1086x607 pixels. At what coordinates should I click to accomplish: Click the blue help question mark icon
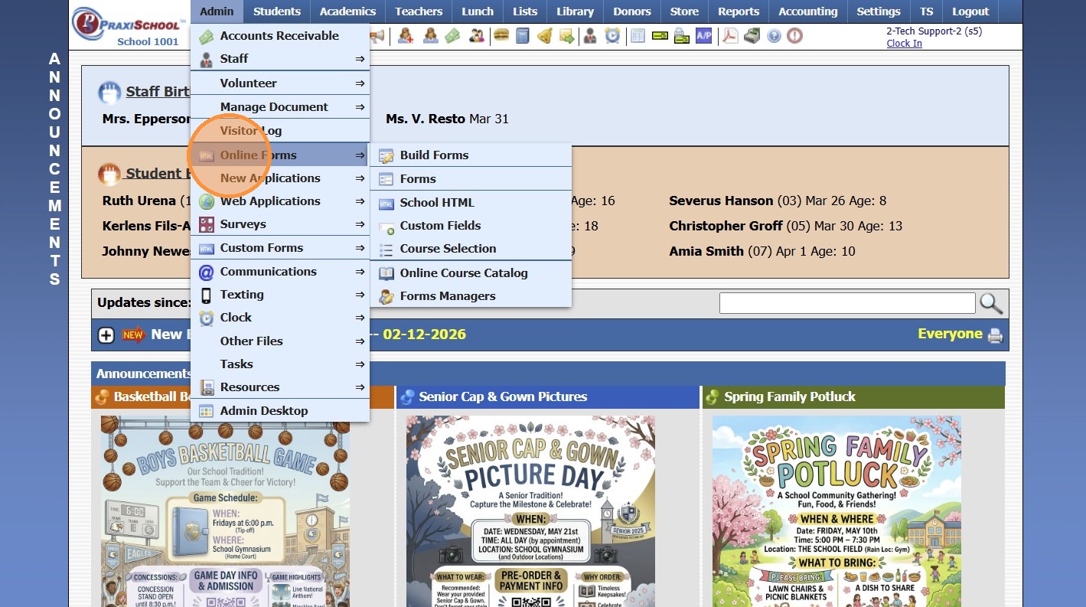(775, 35)
